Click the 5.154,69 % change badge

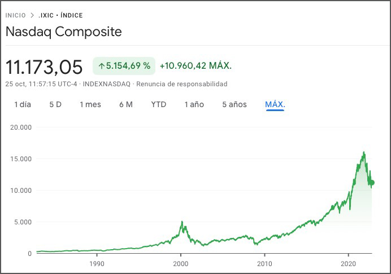124,66
